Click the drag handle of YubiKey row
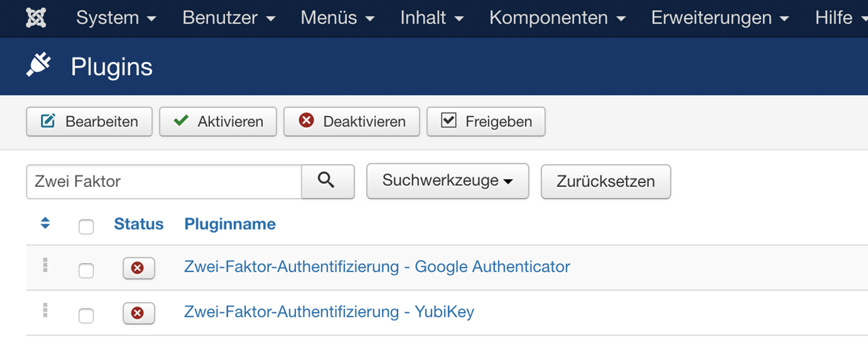868x359 pixels. pyautogui.click(x=45, y=311)
